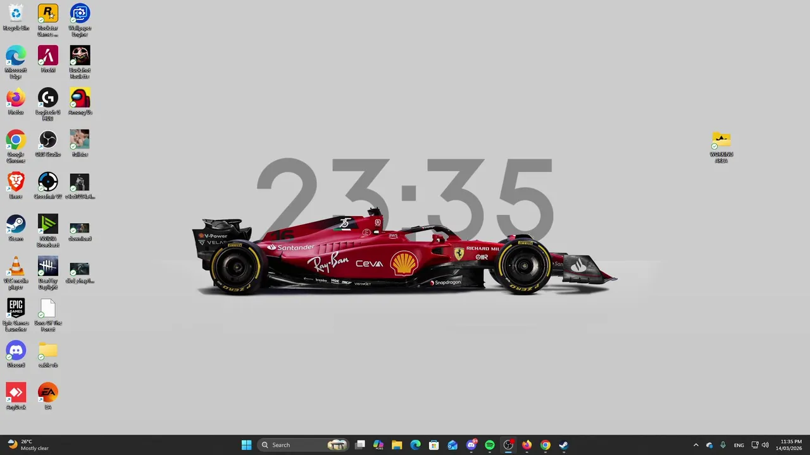
Task: Open Discord from the taskbar
Action: point(471,445)
